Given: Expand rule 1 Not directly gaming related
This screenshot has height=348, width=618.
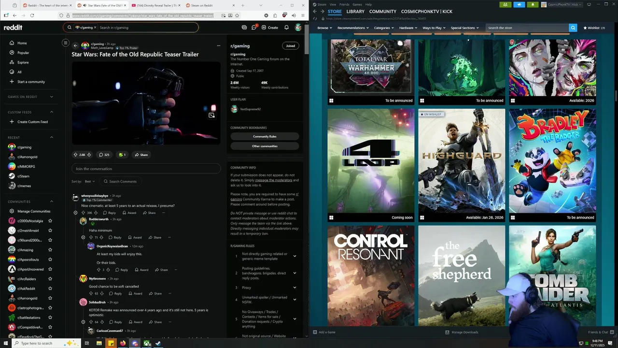Looking at the screenshot, I should click(x=295, y=256).
